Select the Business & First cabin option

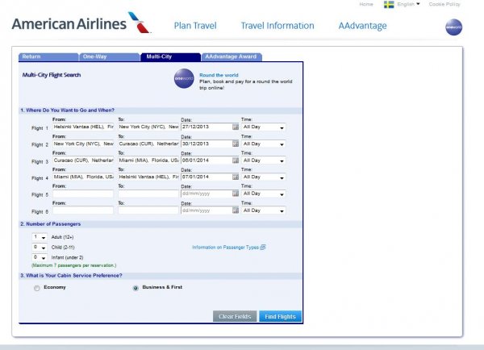(x=135, y=288)
